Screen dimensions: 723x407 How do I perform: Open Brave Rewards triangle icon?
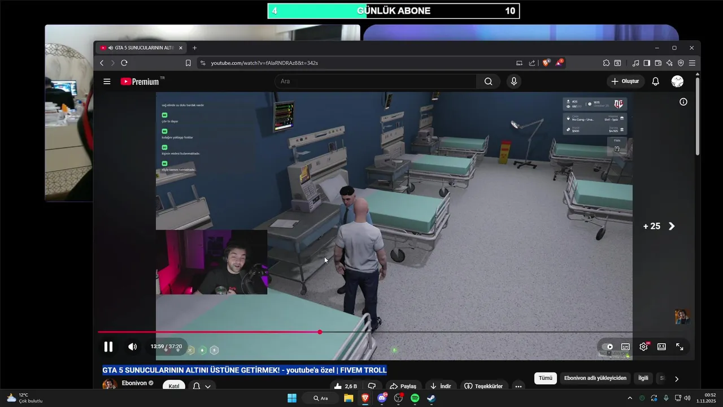point(559,63)
